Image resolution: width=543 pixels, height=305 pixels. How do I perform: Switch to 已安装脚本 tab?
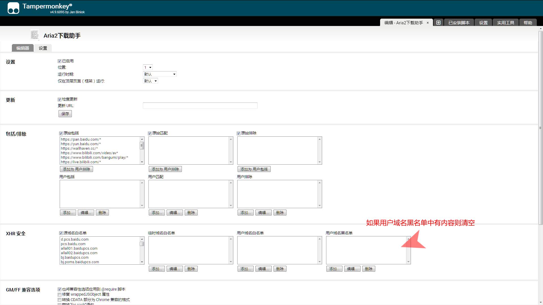tap(459, 23)
